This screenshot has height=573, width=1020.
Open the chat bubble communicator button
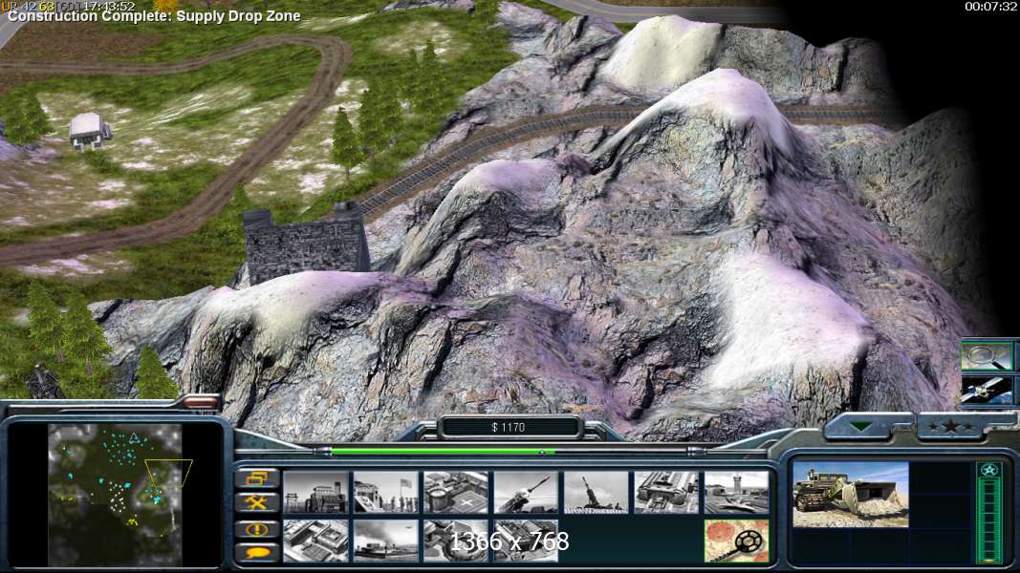click(x=258, y=552)
